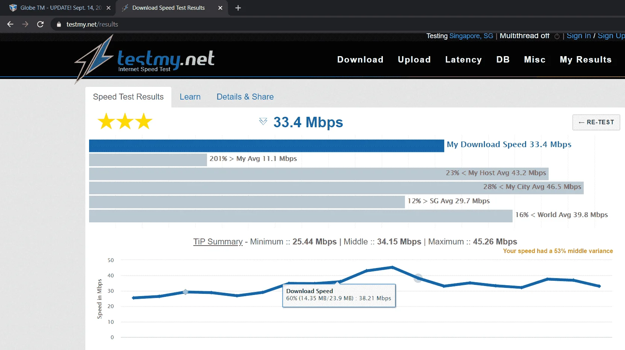The height and width of the screenshot is (350, 625).
Task: Switch to Learn tab
Action: coord(190,97)
